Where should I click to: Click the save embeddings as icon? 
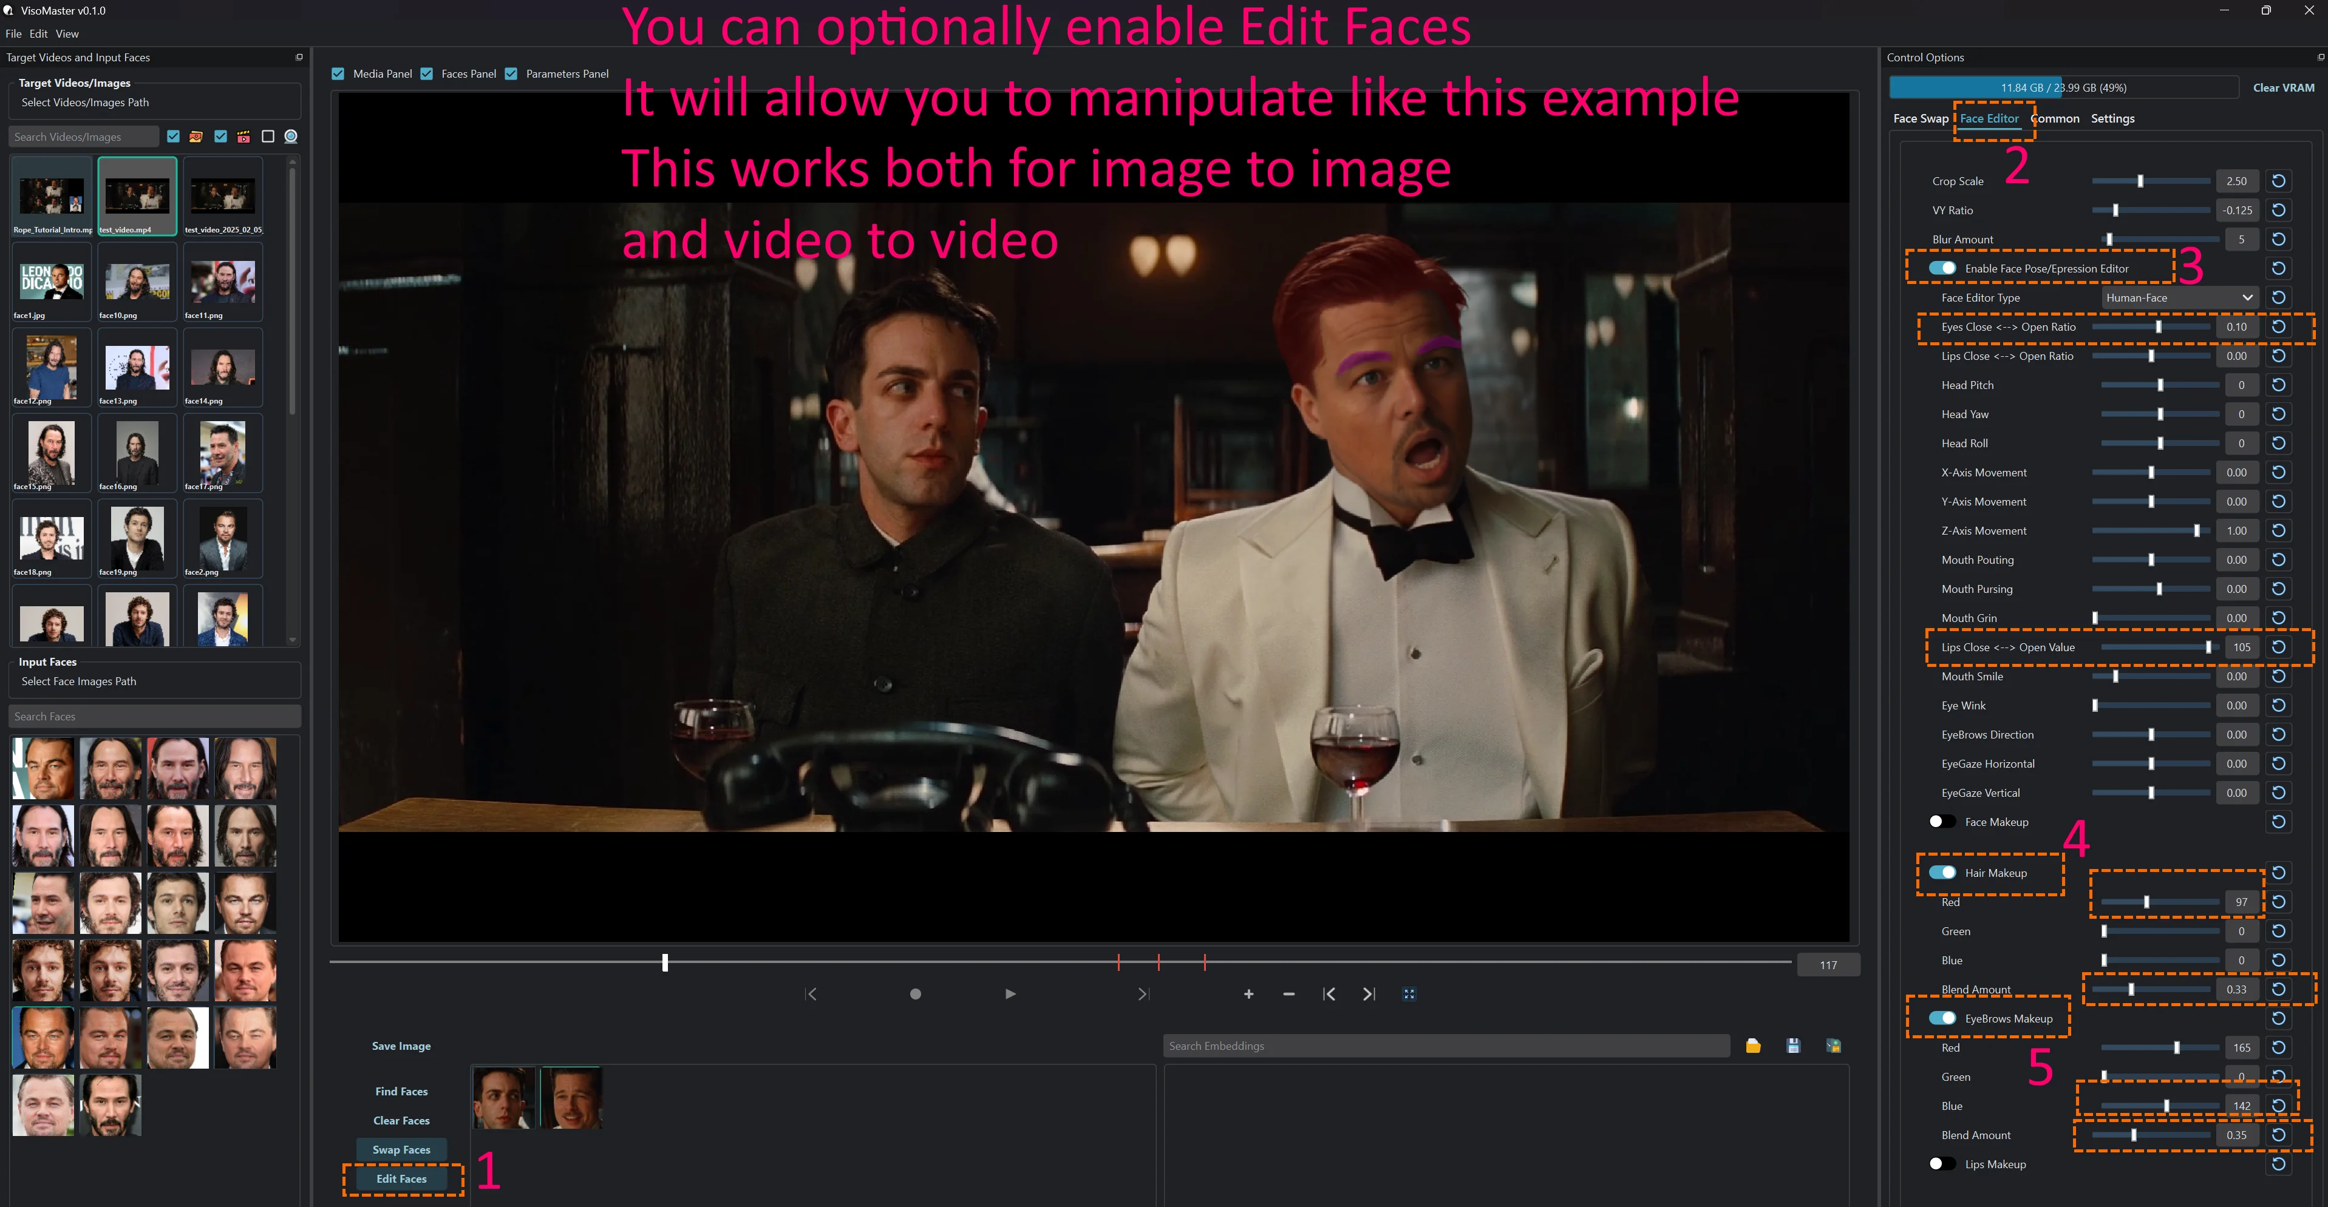tap(1834, 1046)
